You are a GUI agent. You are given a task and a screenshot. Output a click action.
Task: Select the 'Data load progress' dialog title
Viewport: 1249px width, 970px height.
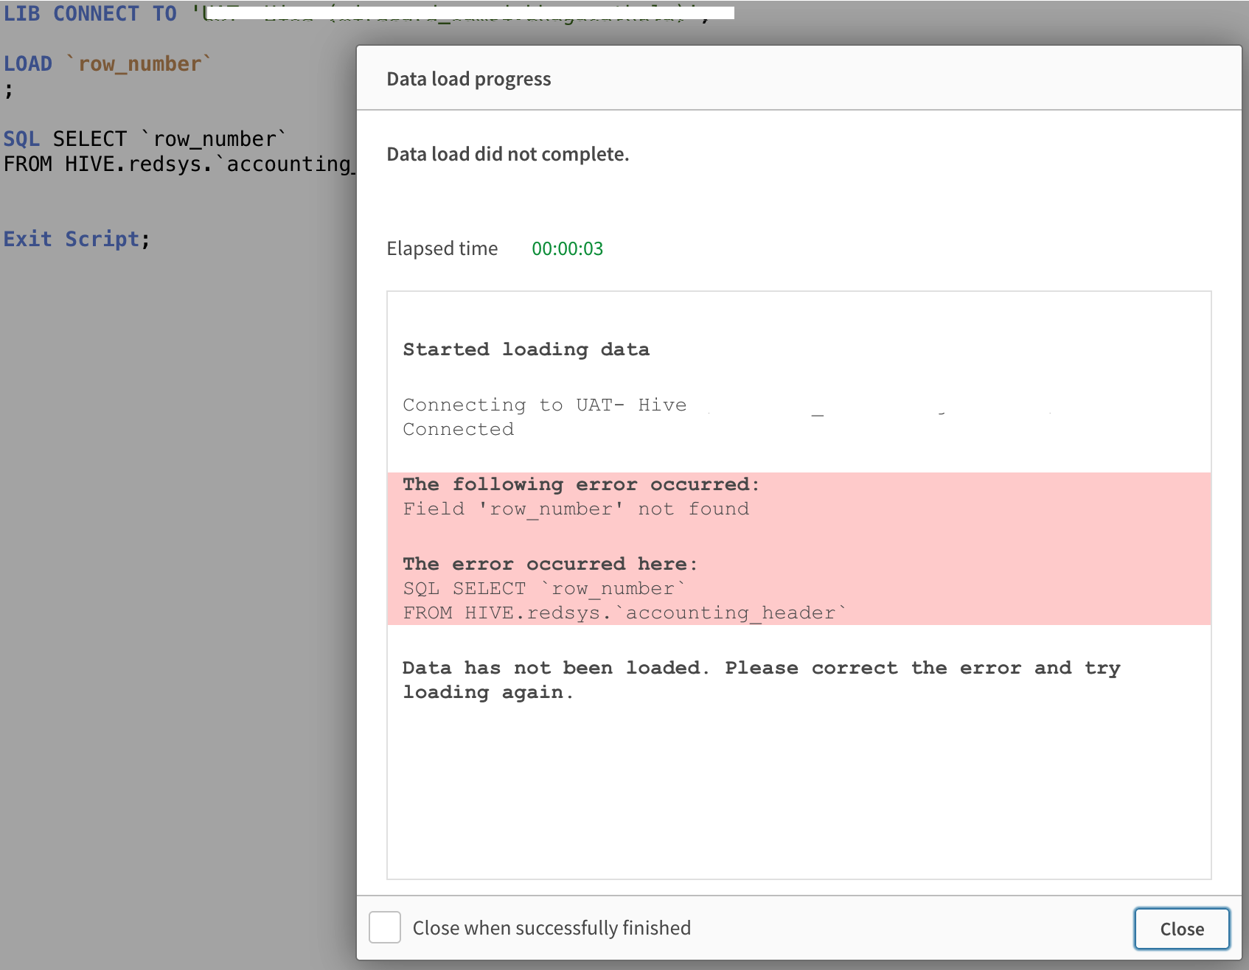[x=468, y=79]
